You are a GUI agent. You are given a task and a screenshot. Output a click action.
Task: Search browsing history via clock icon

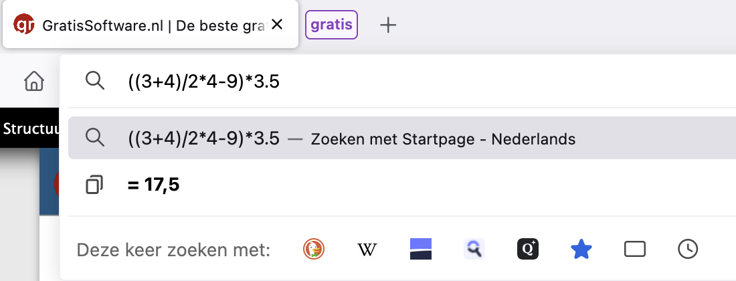point(688,250)
